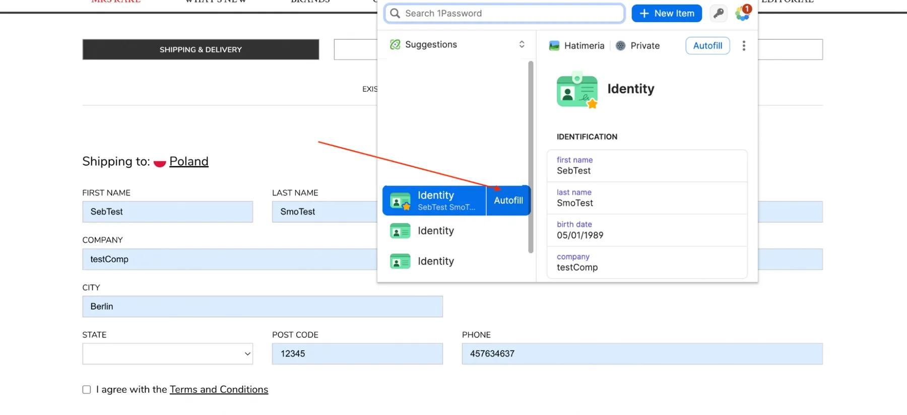Click the item list scrollbar
Image resolution: width=907 pixels, height=415 pixels.
(531, 156)
